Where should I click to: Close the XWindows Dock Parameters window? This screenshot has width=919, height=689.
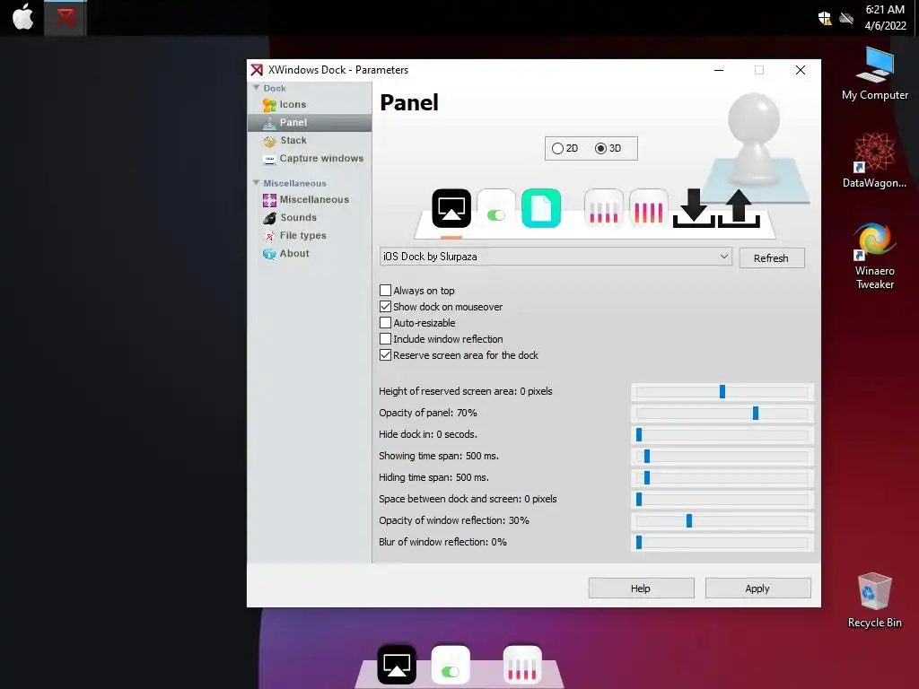pyautogui.click(x=800, y=70)
